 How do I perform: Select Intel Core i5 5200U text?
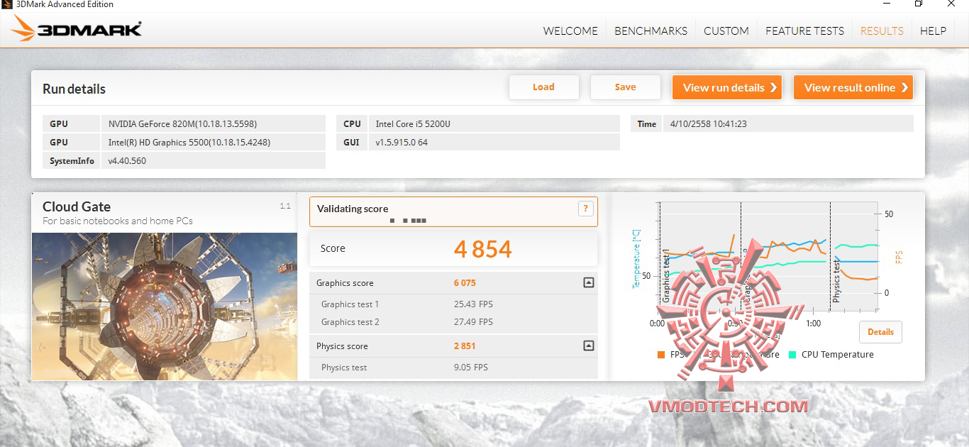pos(413,123)
